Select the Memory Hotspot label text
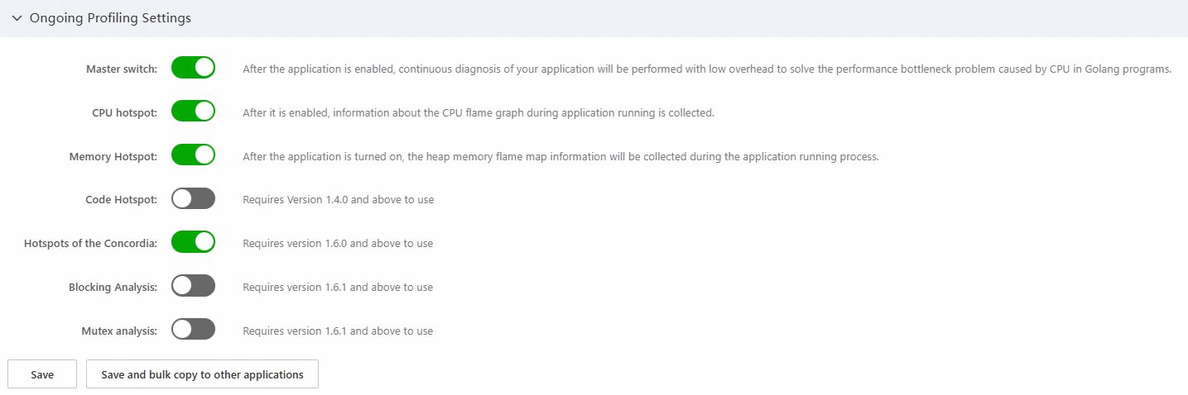Screen dimensions: 1188x395 coord(113,157)
